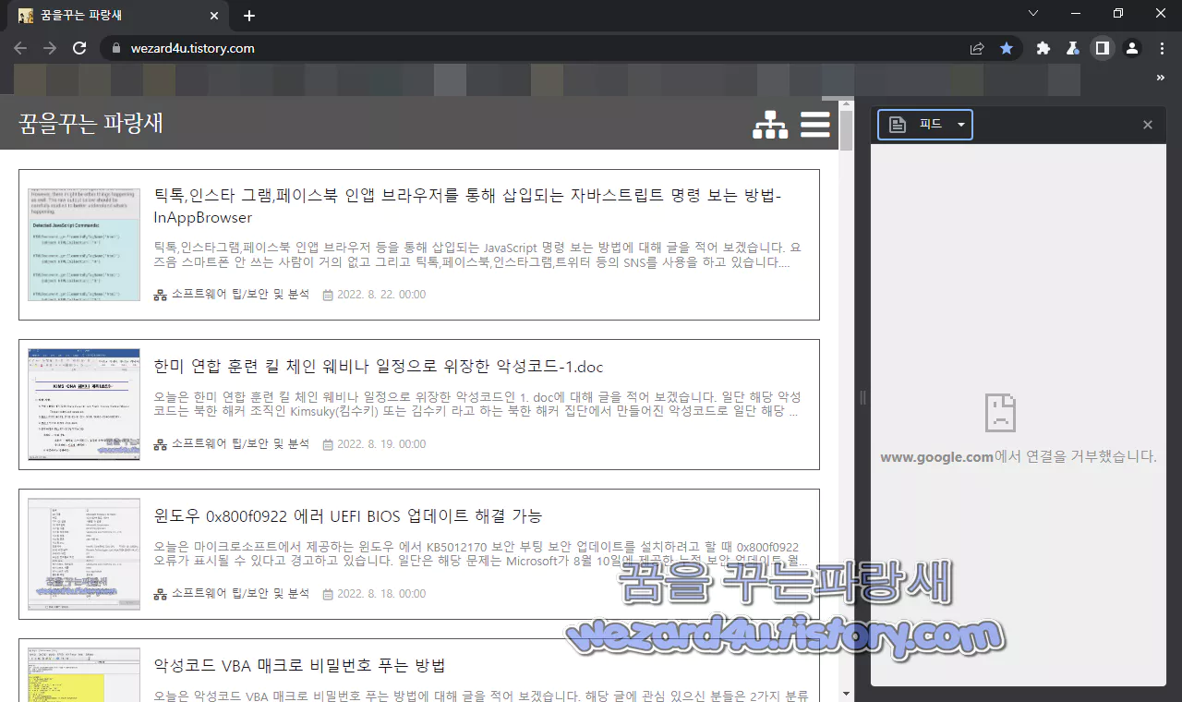Image resolution: width=1182 pixels, height=702 pixels.
Task: Click the 꿈을꾸는 파랑새 blog title
Action: [90, 123]
